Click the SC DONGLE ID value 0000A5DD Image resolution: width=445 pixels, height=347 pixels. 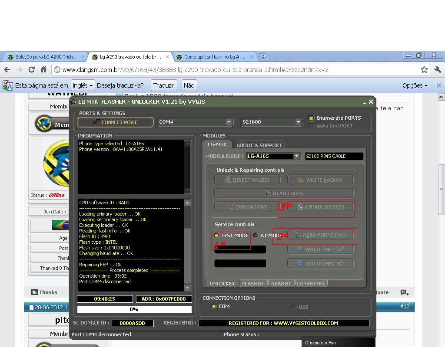(x=133, y=323)
